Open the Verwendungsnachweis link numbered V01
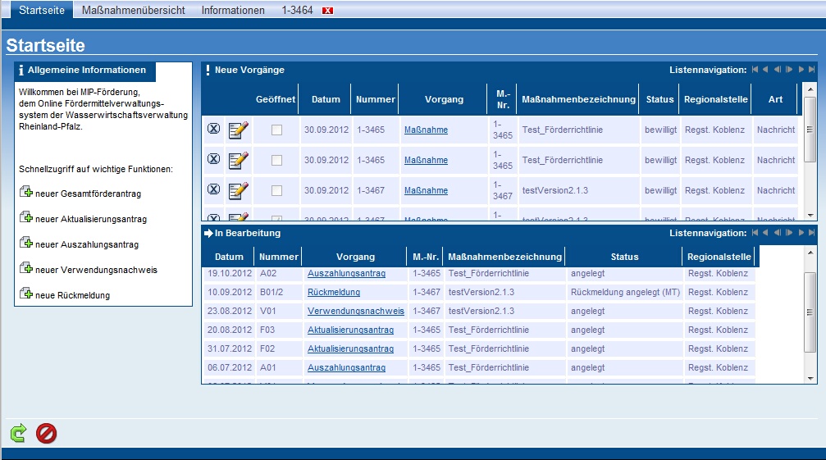The width and height of the screenshot is (826, 460). tap(355, 311)
